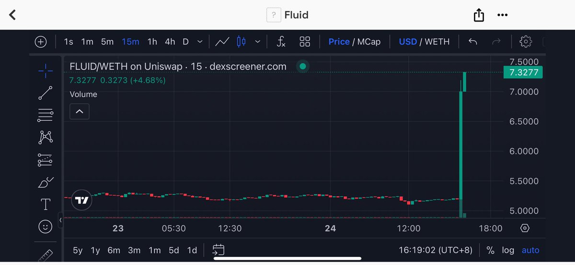Image resolution: width=575 pixels, height=265 pixels.
Task: Display prices in WETH
Action: click(437, 42)
